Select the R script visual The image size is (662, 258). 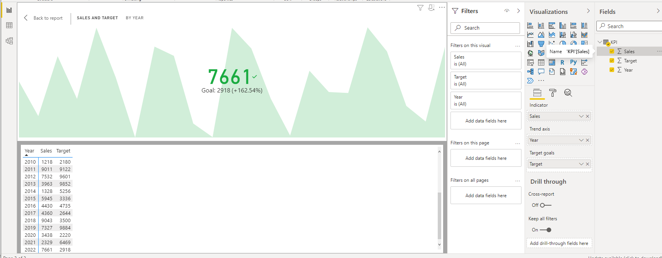coord(562,62)
